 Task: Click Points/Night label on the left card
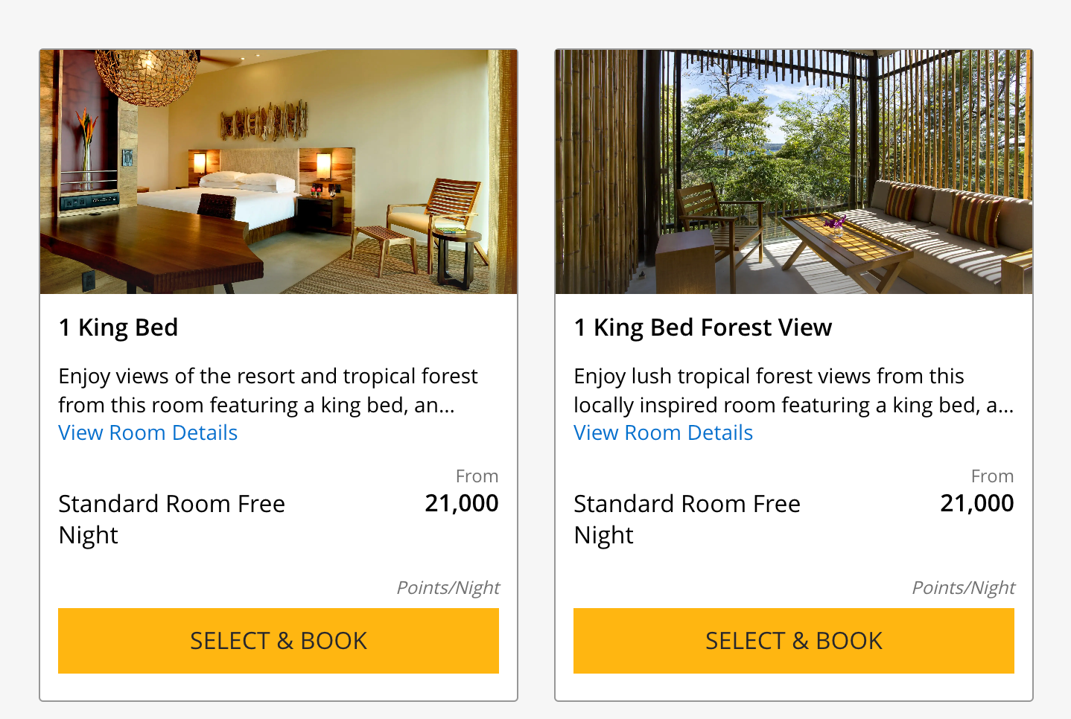(448, 588)
